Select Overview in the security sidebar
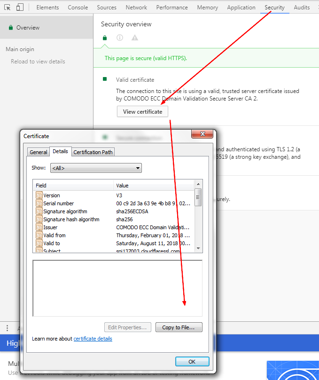319x380 pixels. click(x=47, y=27)
